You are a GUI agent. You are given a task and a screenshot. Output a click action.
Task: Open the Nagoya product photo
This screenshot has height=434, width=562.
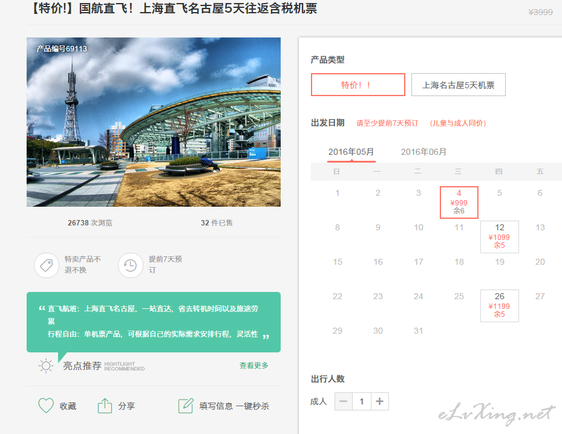pos(154,122)
